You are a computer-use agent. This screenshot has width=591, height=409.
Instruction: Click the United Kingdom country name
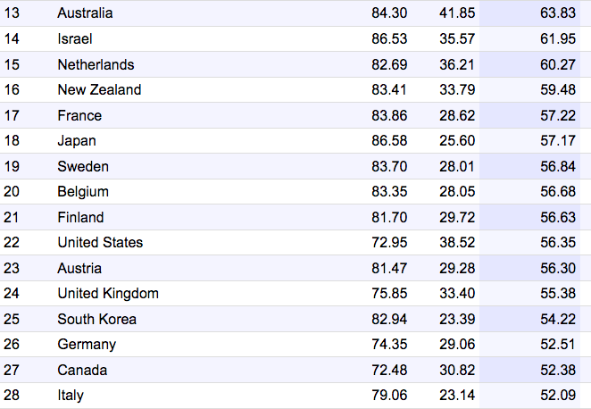[108, 293]
